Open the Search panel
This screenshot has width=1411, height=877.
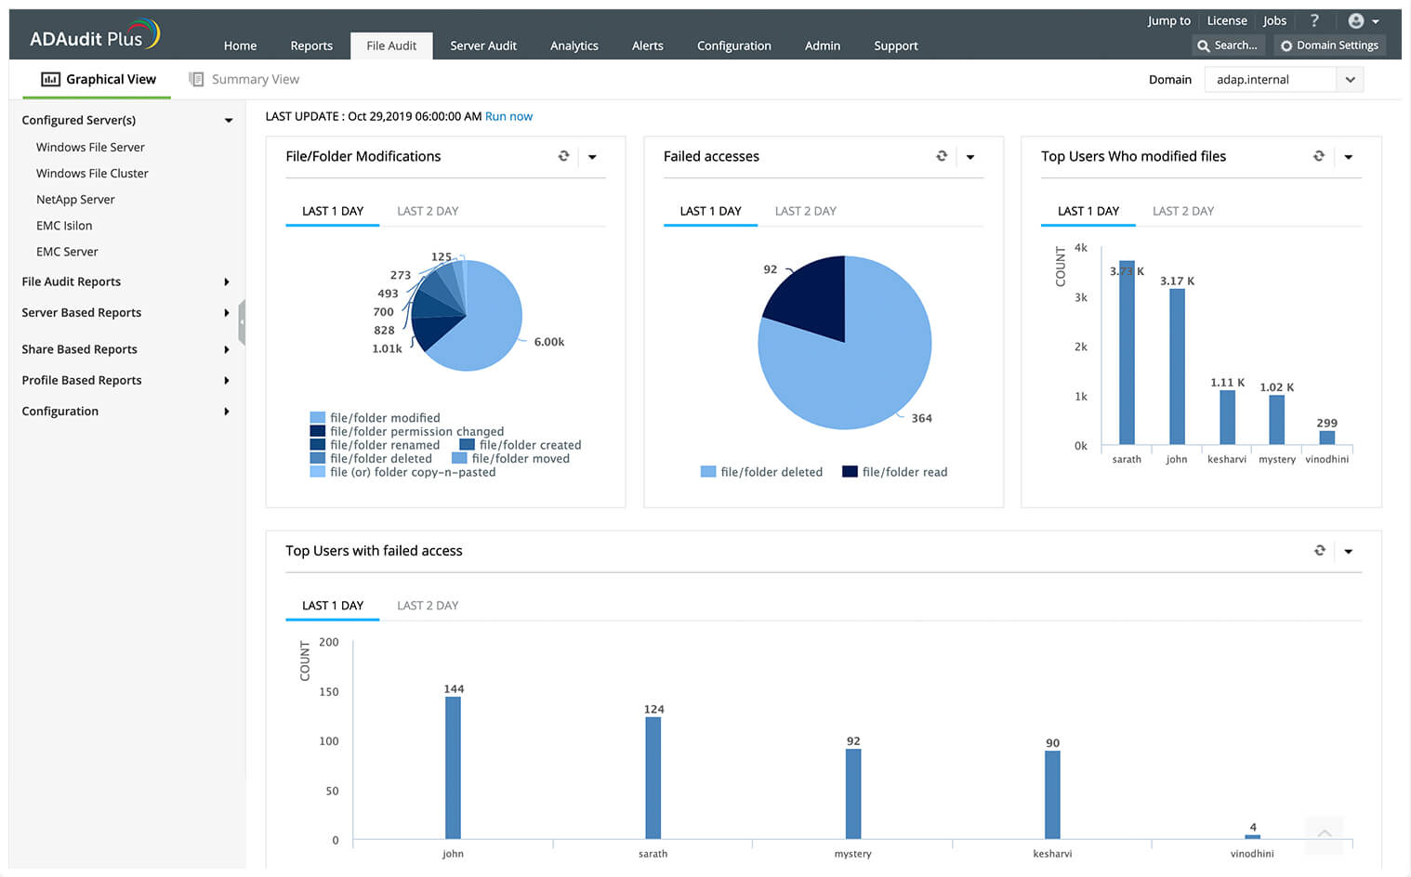tap(1228, 45)
